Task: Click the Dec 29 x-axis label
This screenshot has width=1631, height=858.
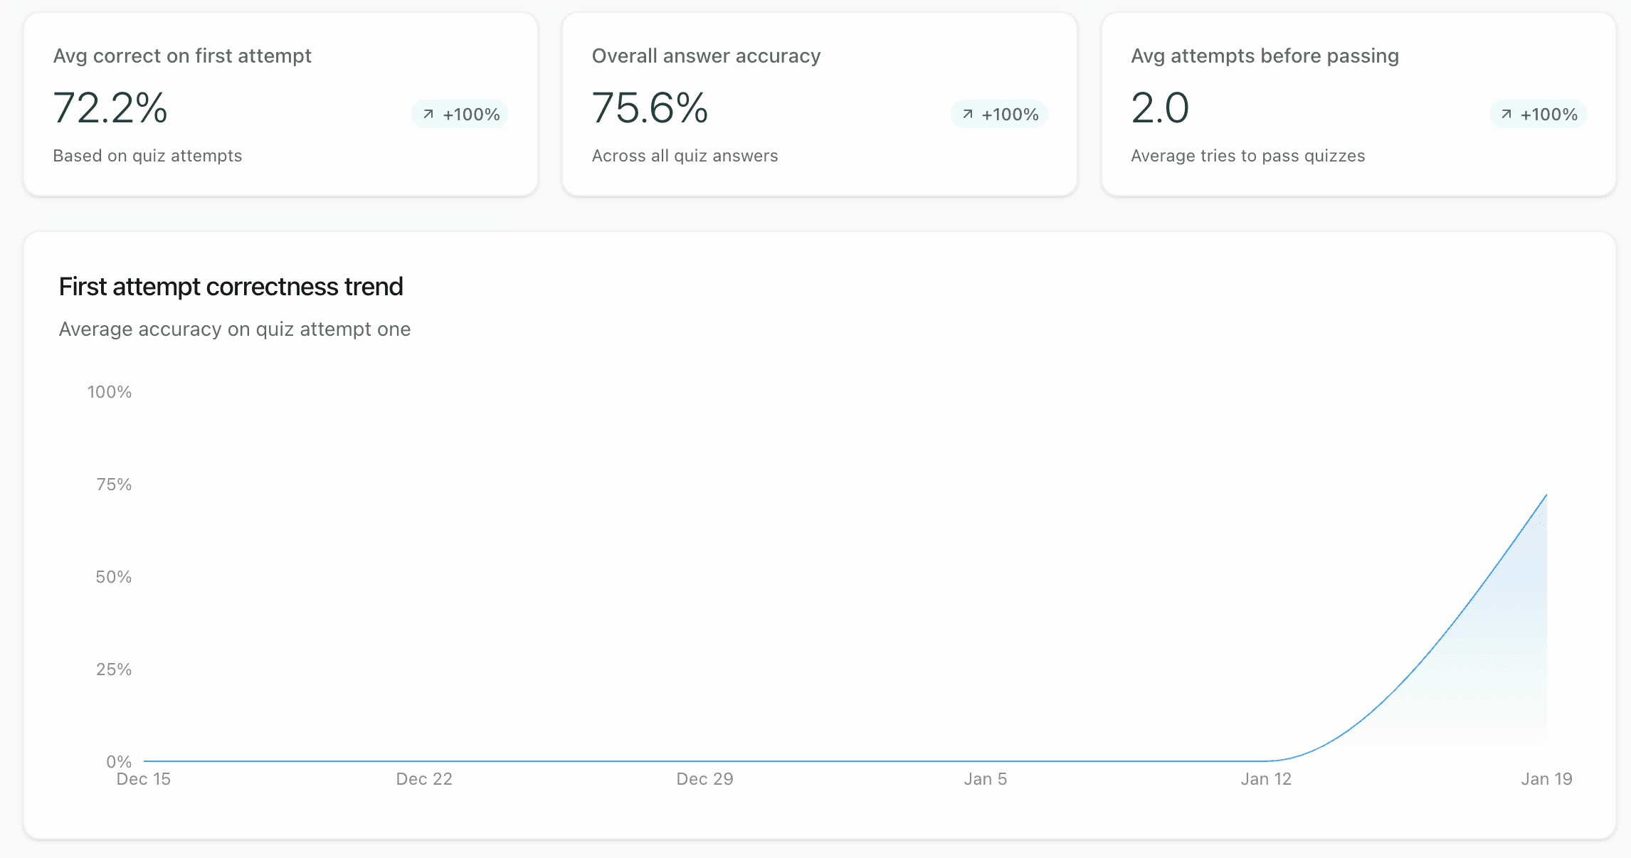Action: (x=704, y=779)
